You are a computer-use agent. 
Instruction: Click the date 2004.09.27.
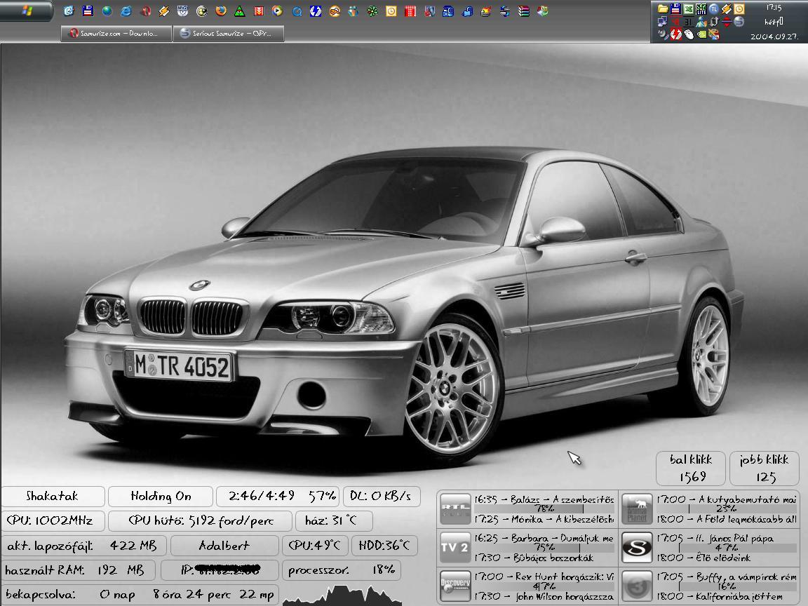pos(774,36)
